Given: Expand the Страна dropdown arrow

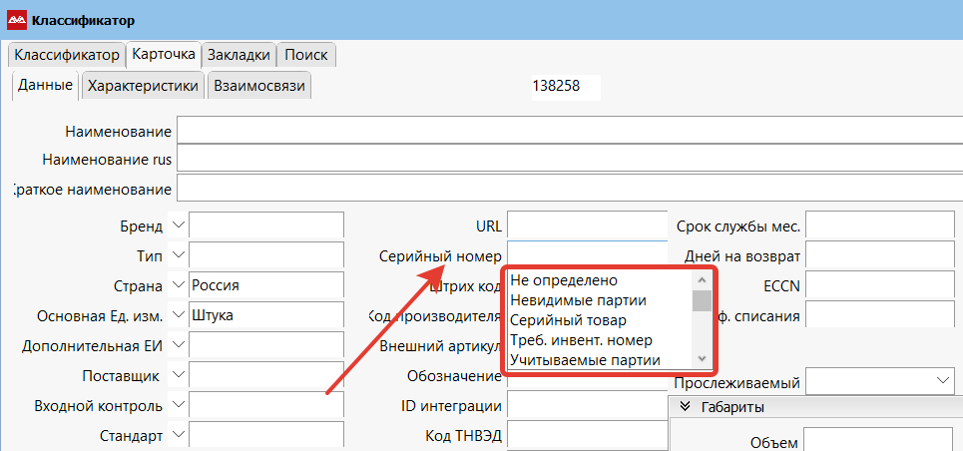Looking at the screenshot, I should [178, 286].
